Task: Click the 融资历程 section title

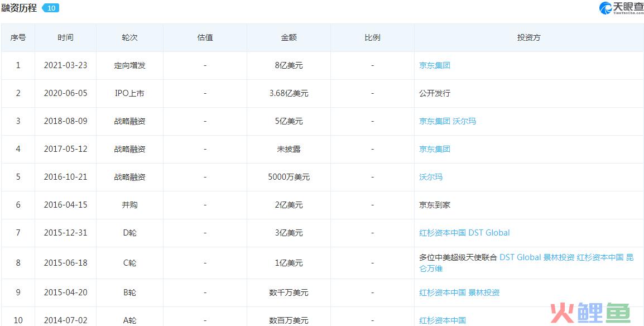Action: (x=19, y=8)
